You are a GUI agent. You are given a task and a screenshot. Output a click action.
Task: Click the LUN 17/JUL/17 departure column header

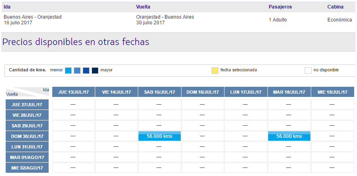click(x=246, y=92)
